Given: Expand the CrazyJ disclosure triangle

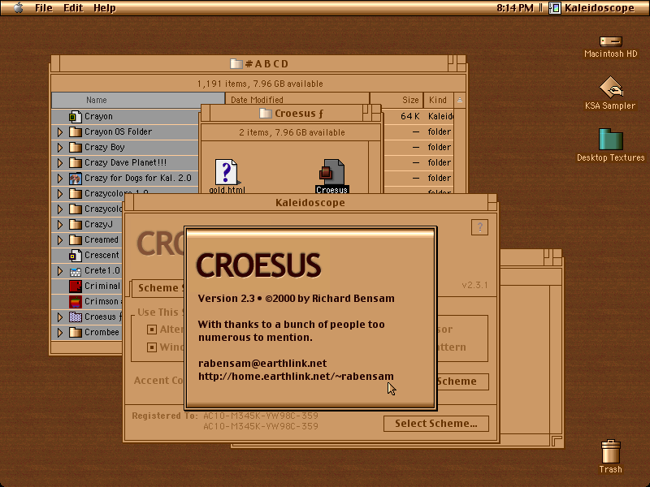Looking at the screenshot, I should click(x=60, y=225).
